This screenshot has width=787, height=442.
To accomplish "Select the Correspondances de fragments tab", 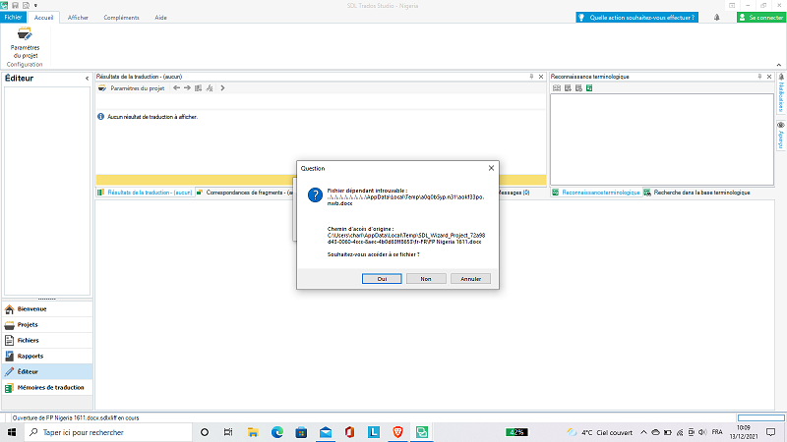I will point(245,193).
